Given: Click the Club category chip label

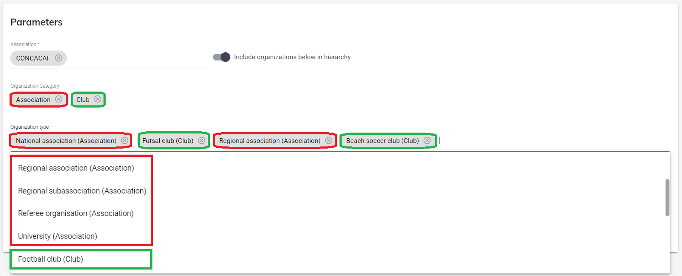Looking at the screenshot, I should [x=83, y=100].
